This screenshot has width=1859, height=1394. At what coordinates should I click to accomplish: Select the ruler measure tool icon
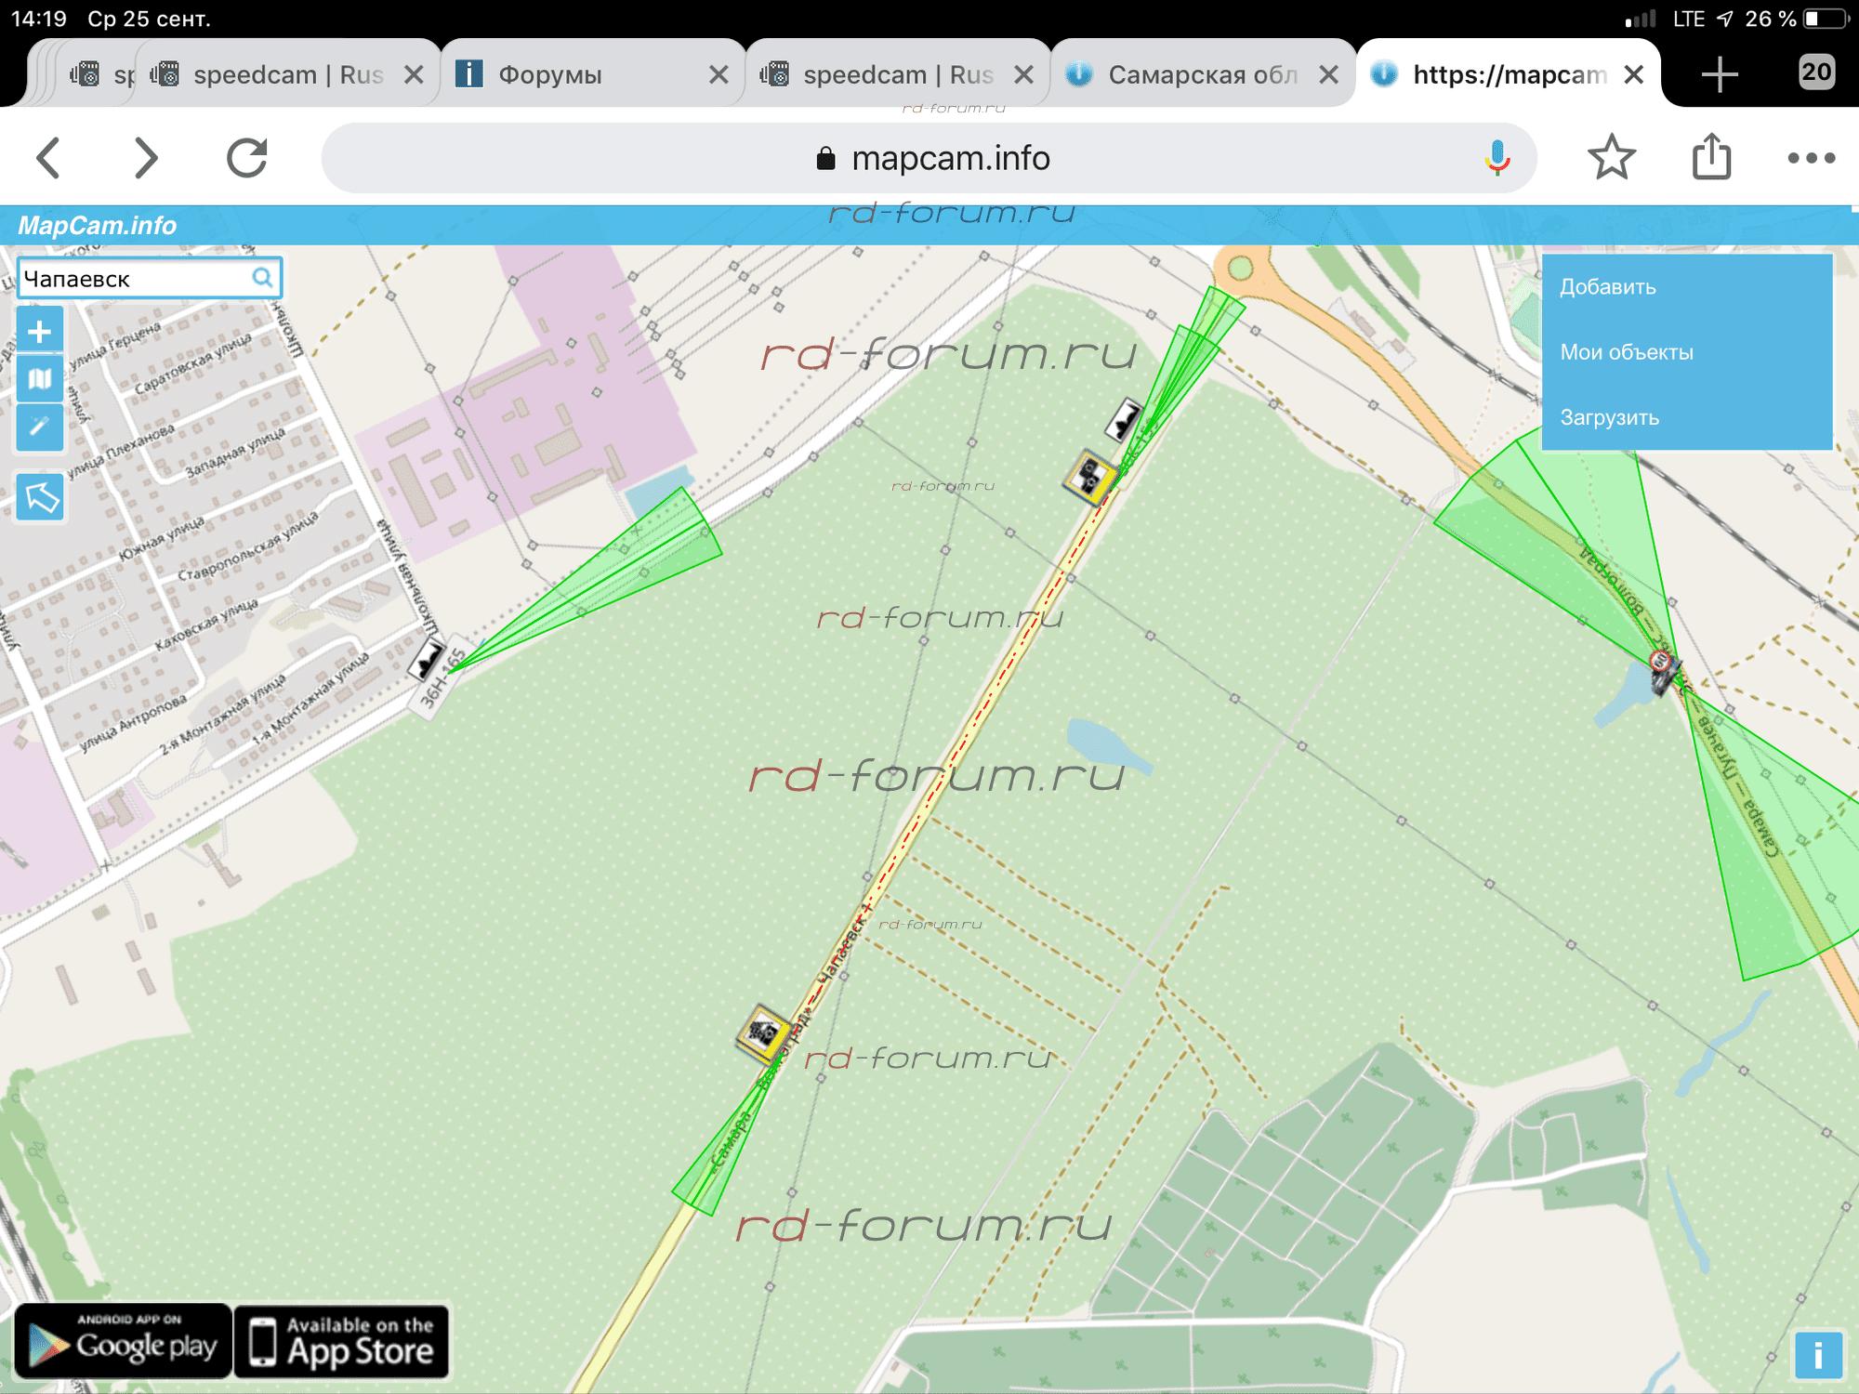pos(39,427)
